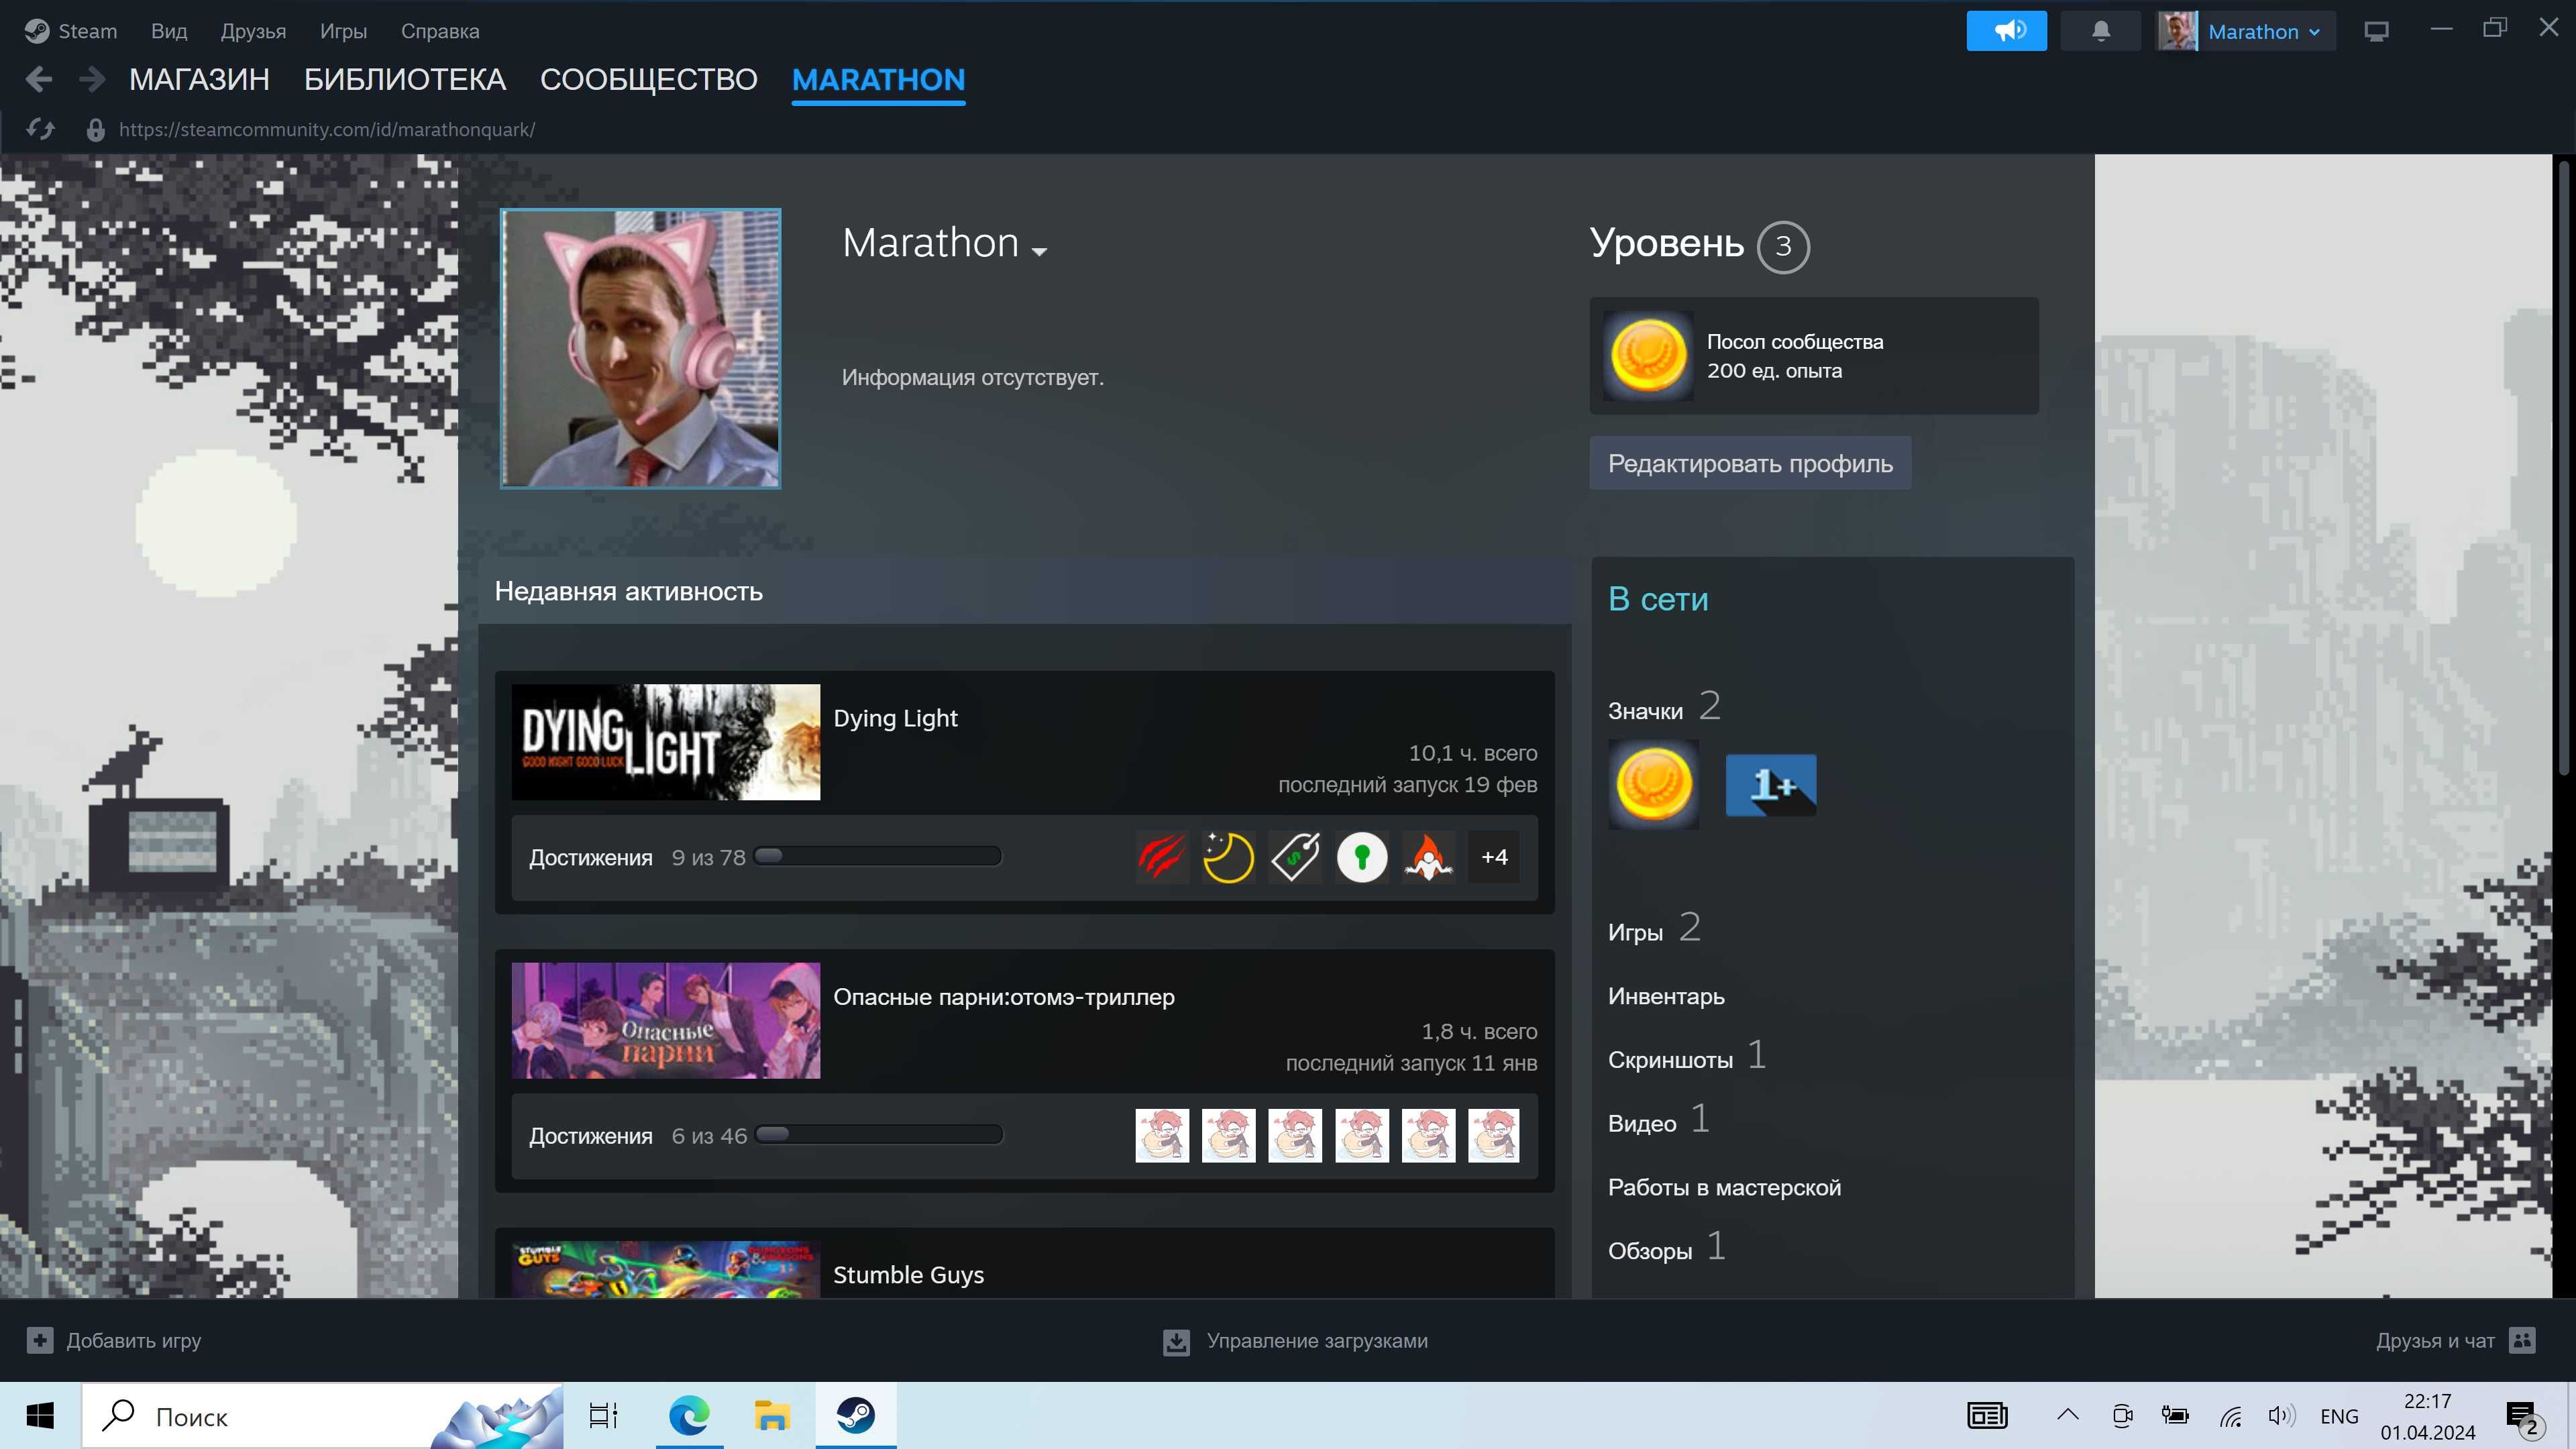The width and height of the screenshot is (2576, 1449).
Task: Open File Explorer from taskbar
Action: point(771,1415)
